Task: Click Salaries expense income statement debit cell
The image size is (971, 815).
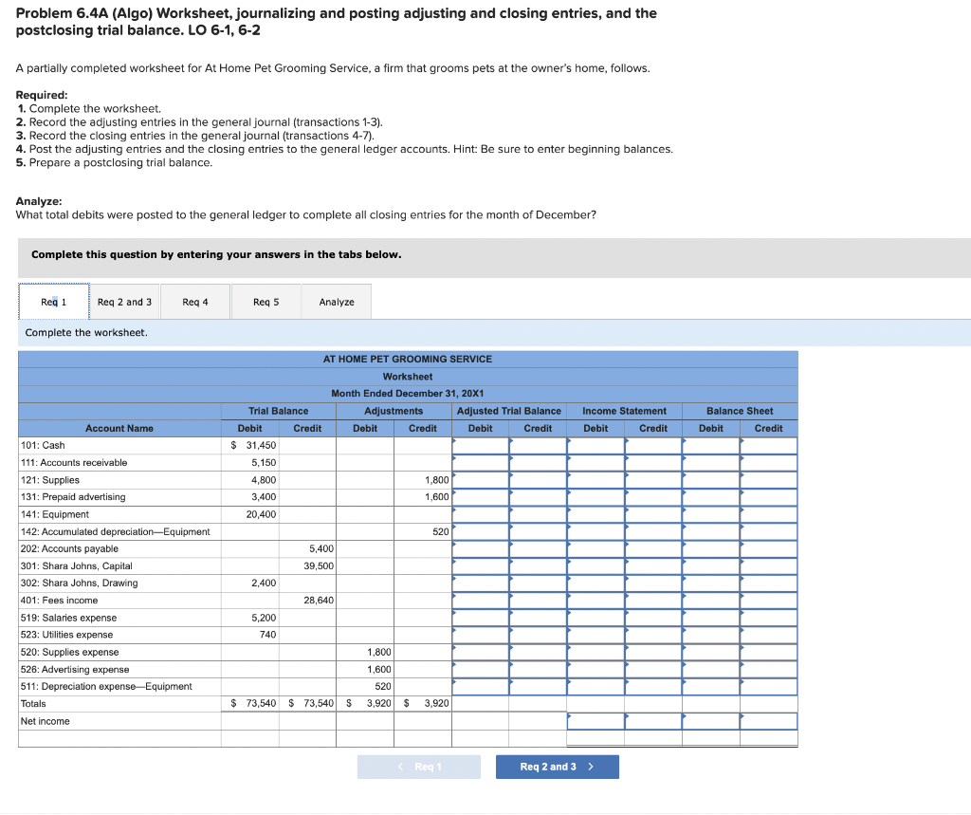Action: (595, 618)
